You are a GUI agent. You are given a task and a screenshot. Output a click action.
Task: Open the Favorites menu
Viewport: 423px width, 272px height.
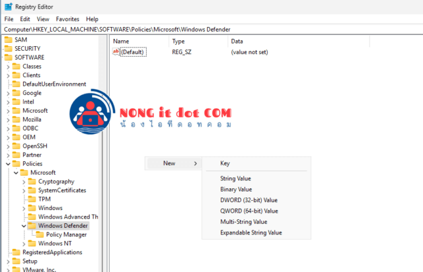click(x=67, y=19)
